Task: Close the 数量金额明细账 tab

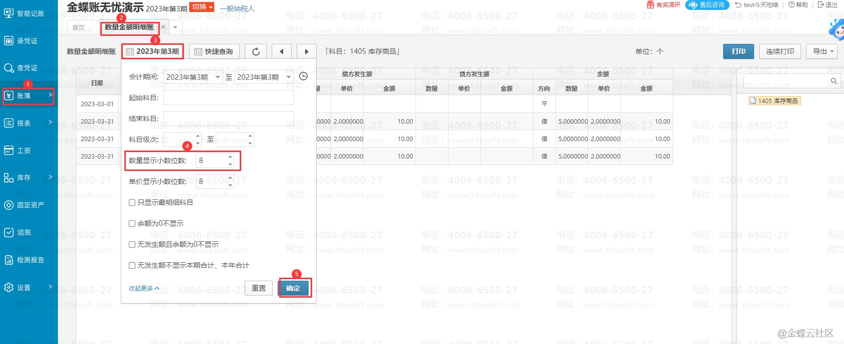Action: click(163, 27)
